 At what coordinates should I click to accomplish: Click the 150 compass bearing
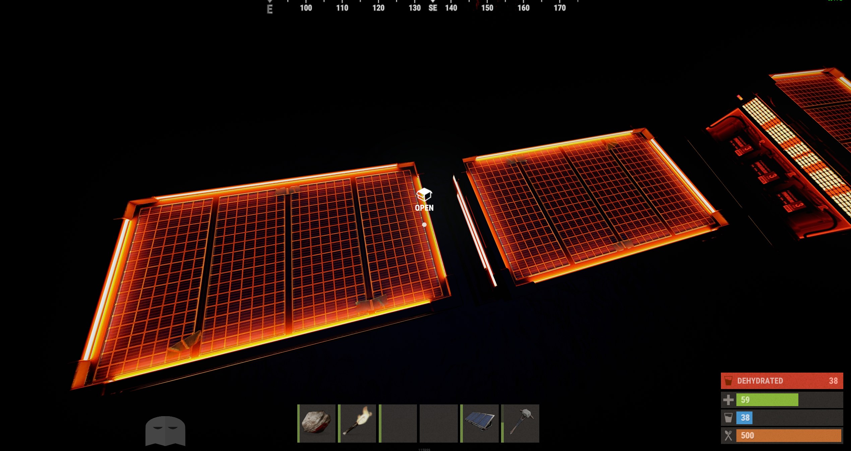coord(487,8)
